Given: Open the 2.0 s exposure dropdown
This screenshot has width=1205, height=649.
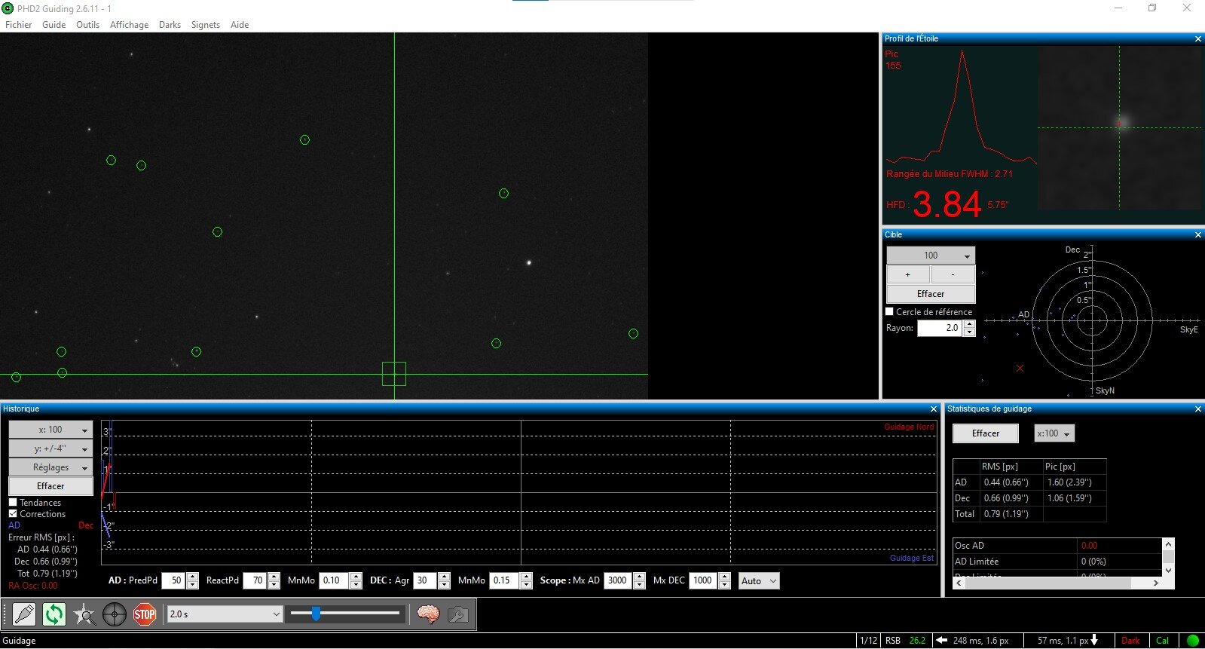Looking at the screenshot, I should pyautogui.click(x=225, y=614).
